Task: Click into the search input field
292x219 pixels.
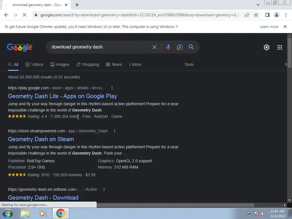Action: [101, 47]
